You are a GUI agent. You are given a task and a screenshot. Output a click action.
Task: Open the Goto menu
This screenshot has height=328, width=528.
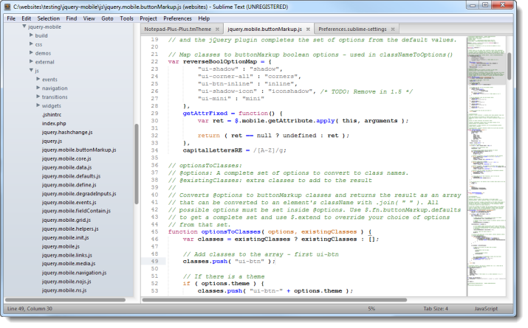(107, 18)
